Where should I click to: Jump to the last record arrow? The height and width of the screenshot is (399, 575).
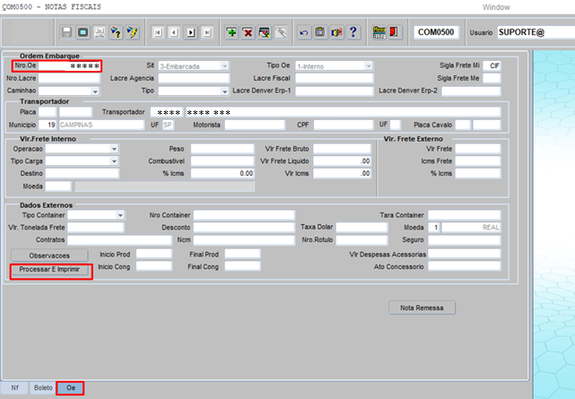[206, 32]
